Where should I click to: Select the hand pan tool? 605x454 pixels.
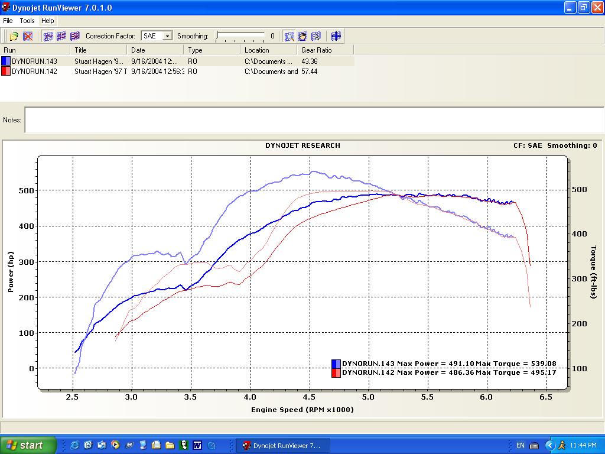coord(302,36)
